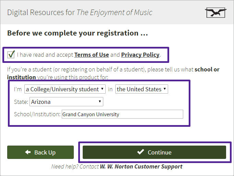This screenshot has height=176, width=234.
Task: Click the left arrow icon on Back Up
Action: pos(28,152)
